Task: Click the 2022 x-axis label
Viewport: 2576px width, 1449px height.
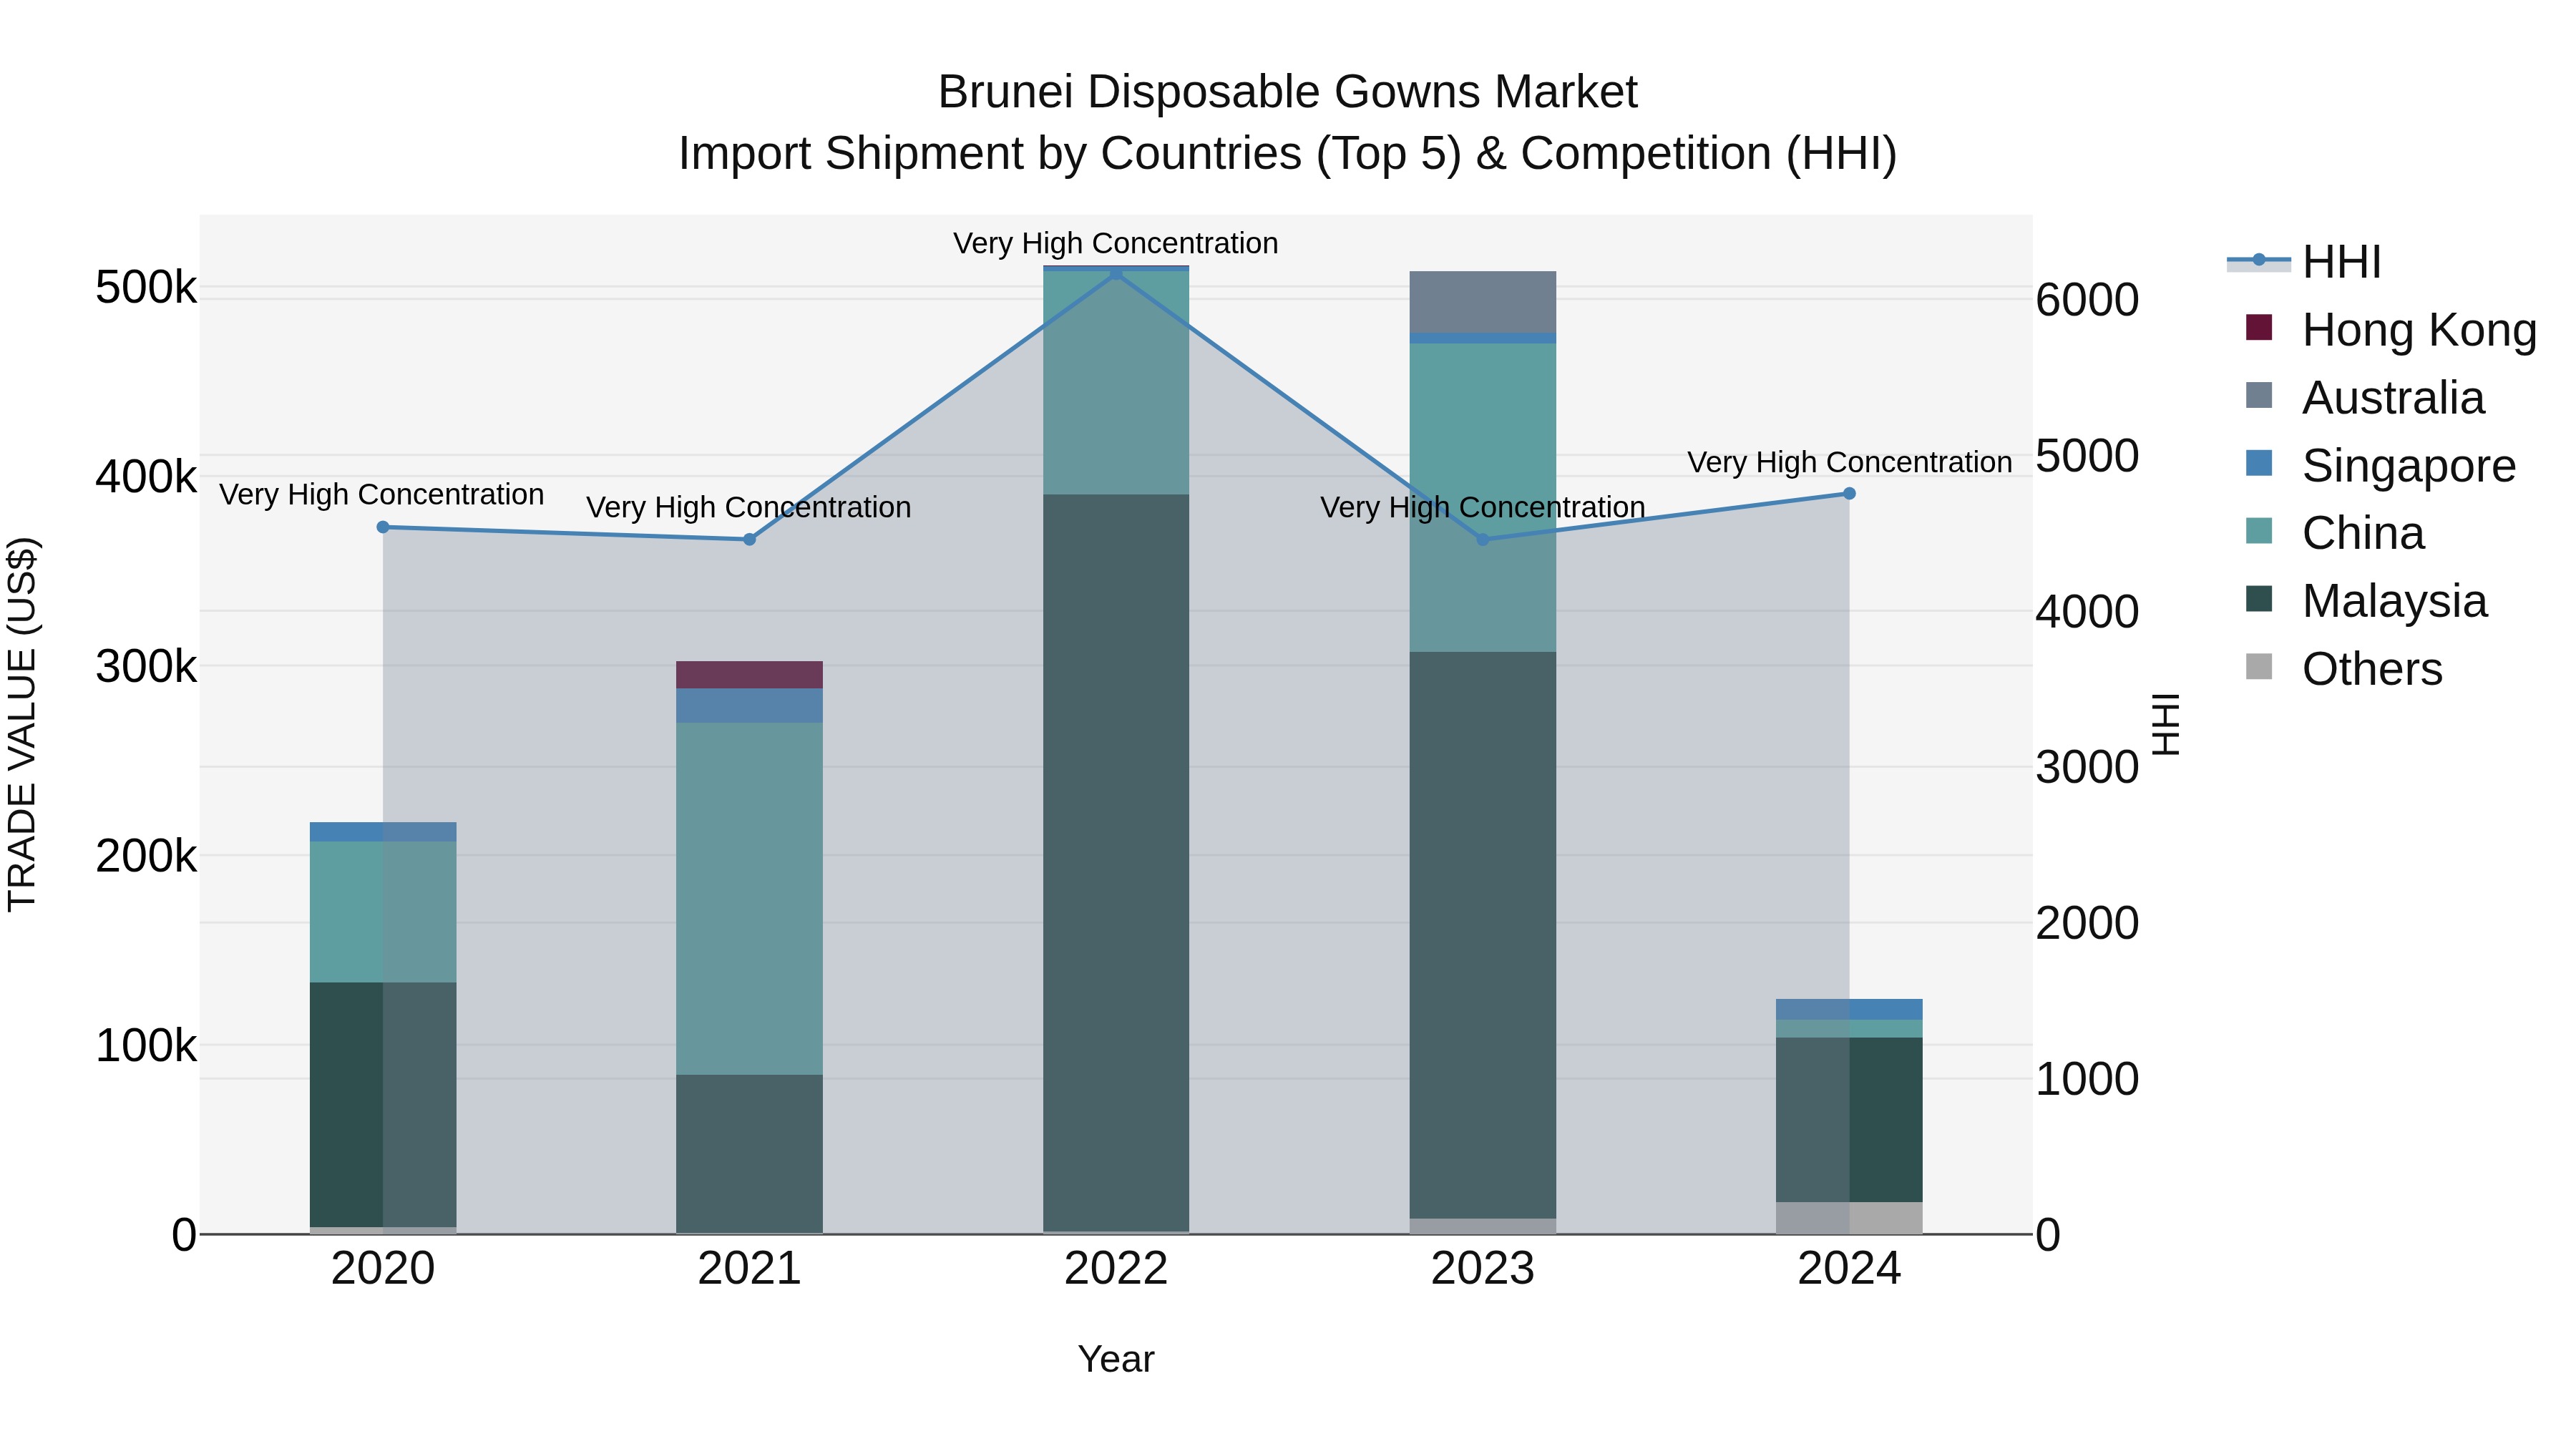Action: (x=1116, y=1269)
